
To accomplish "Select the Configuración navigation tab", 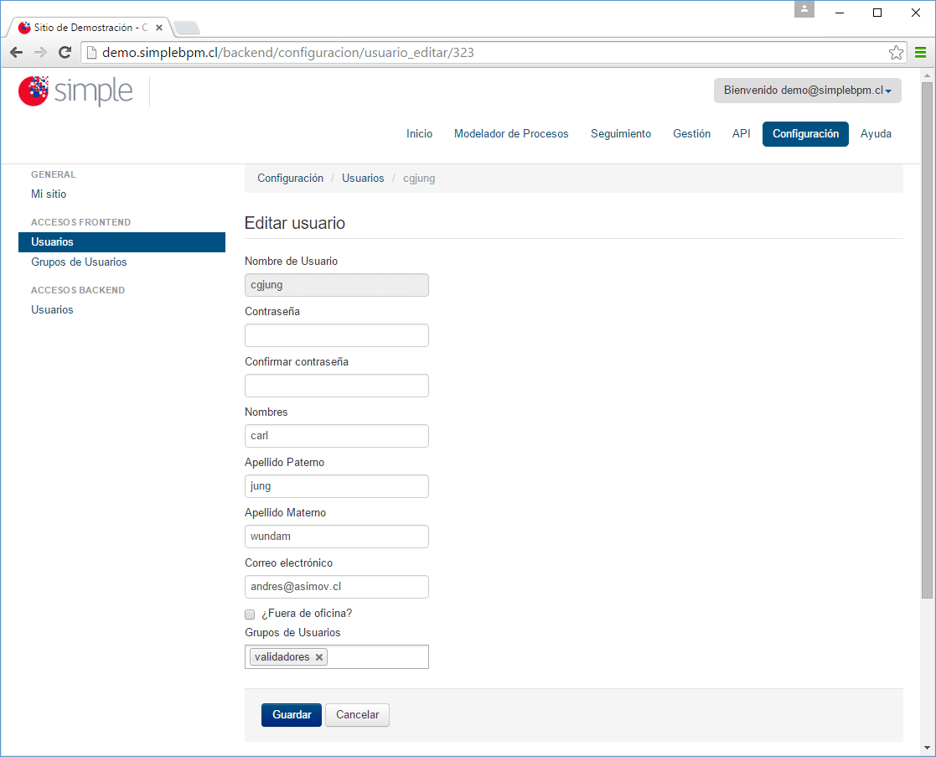I will tap(805, 133).
